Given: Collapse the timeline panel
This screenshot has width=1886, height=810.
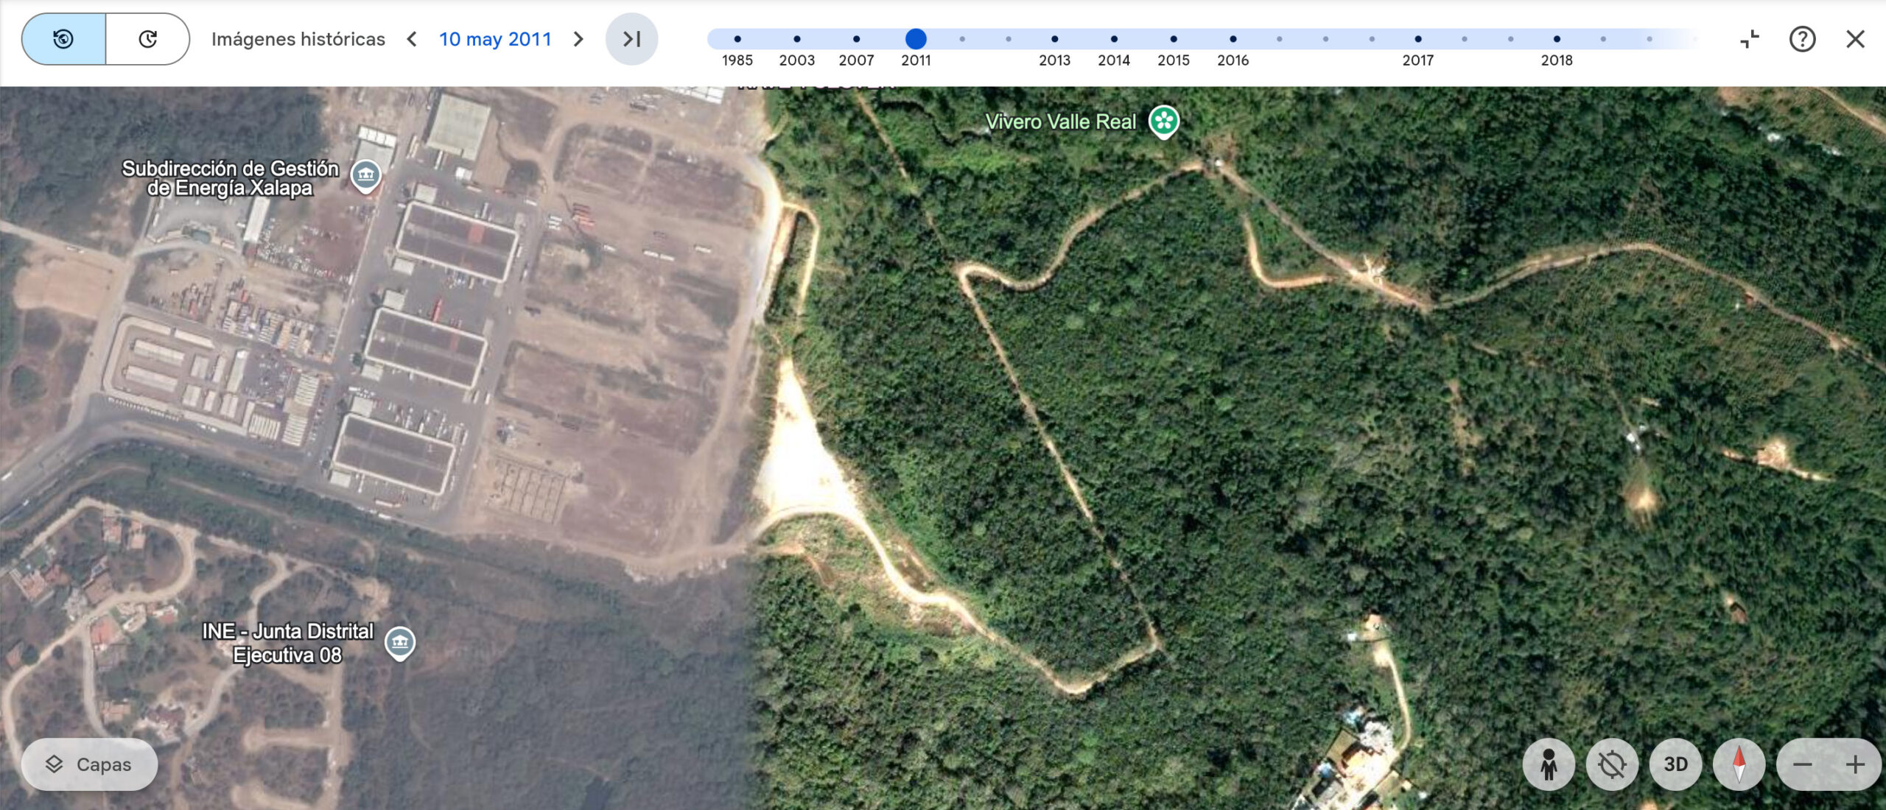Looking at the screenshot, I should click(1750, 39).
